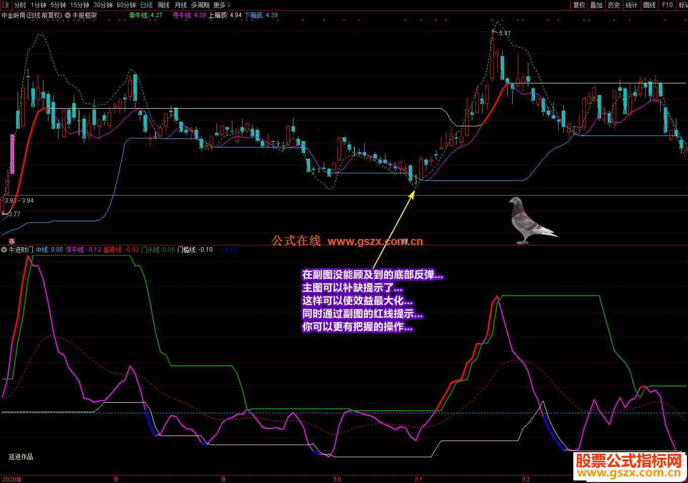The height and width of the screenshot is (483, 688).
Task: Select the 日线 daily chart tab
Action: (x=146, y=5)
